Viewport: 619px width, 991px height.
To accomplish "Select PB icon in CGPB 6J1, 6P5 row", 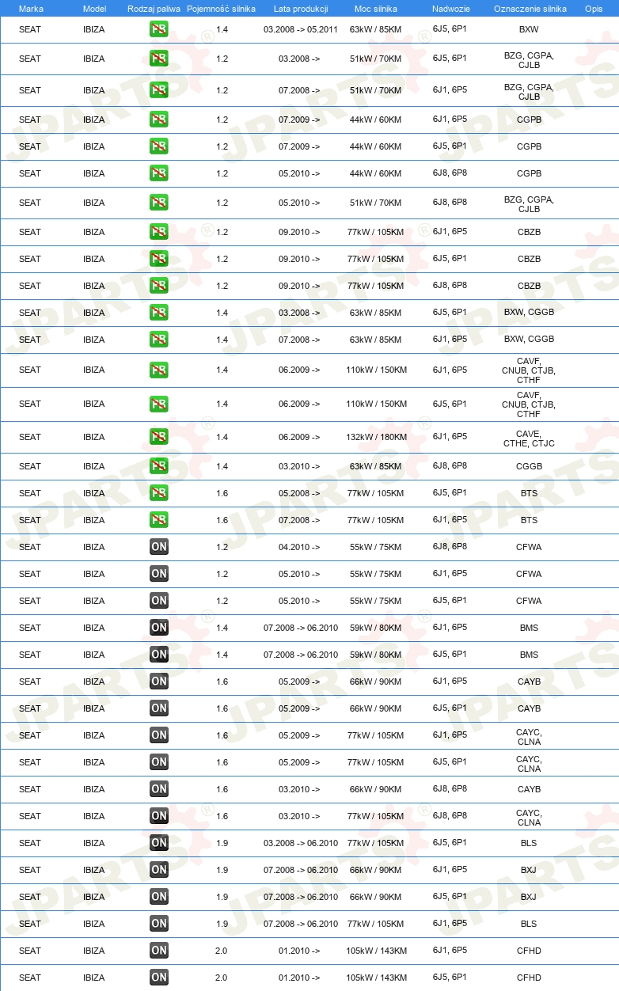I will [x=159, y=120].
